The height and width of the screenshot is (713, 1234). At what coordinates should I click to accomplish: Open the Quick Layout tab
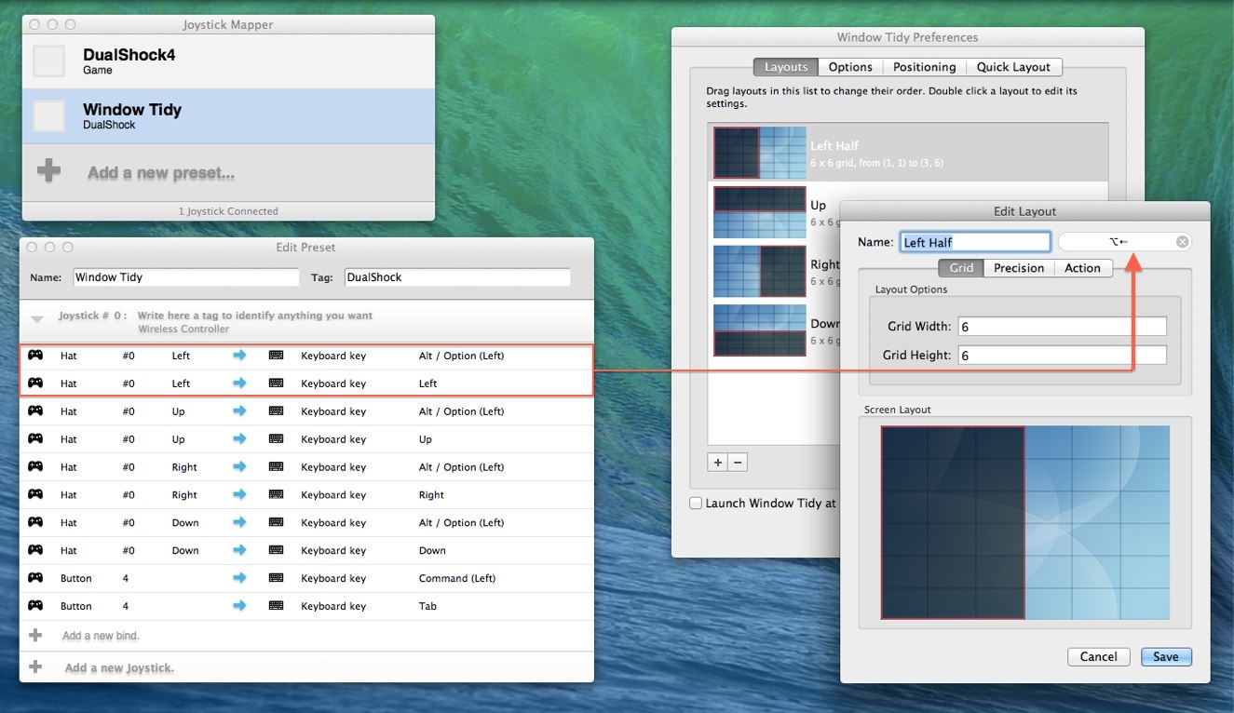point(1013,67)
